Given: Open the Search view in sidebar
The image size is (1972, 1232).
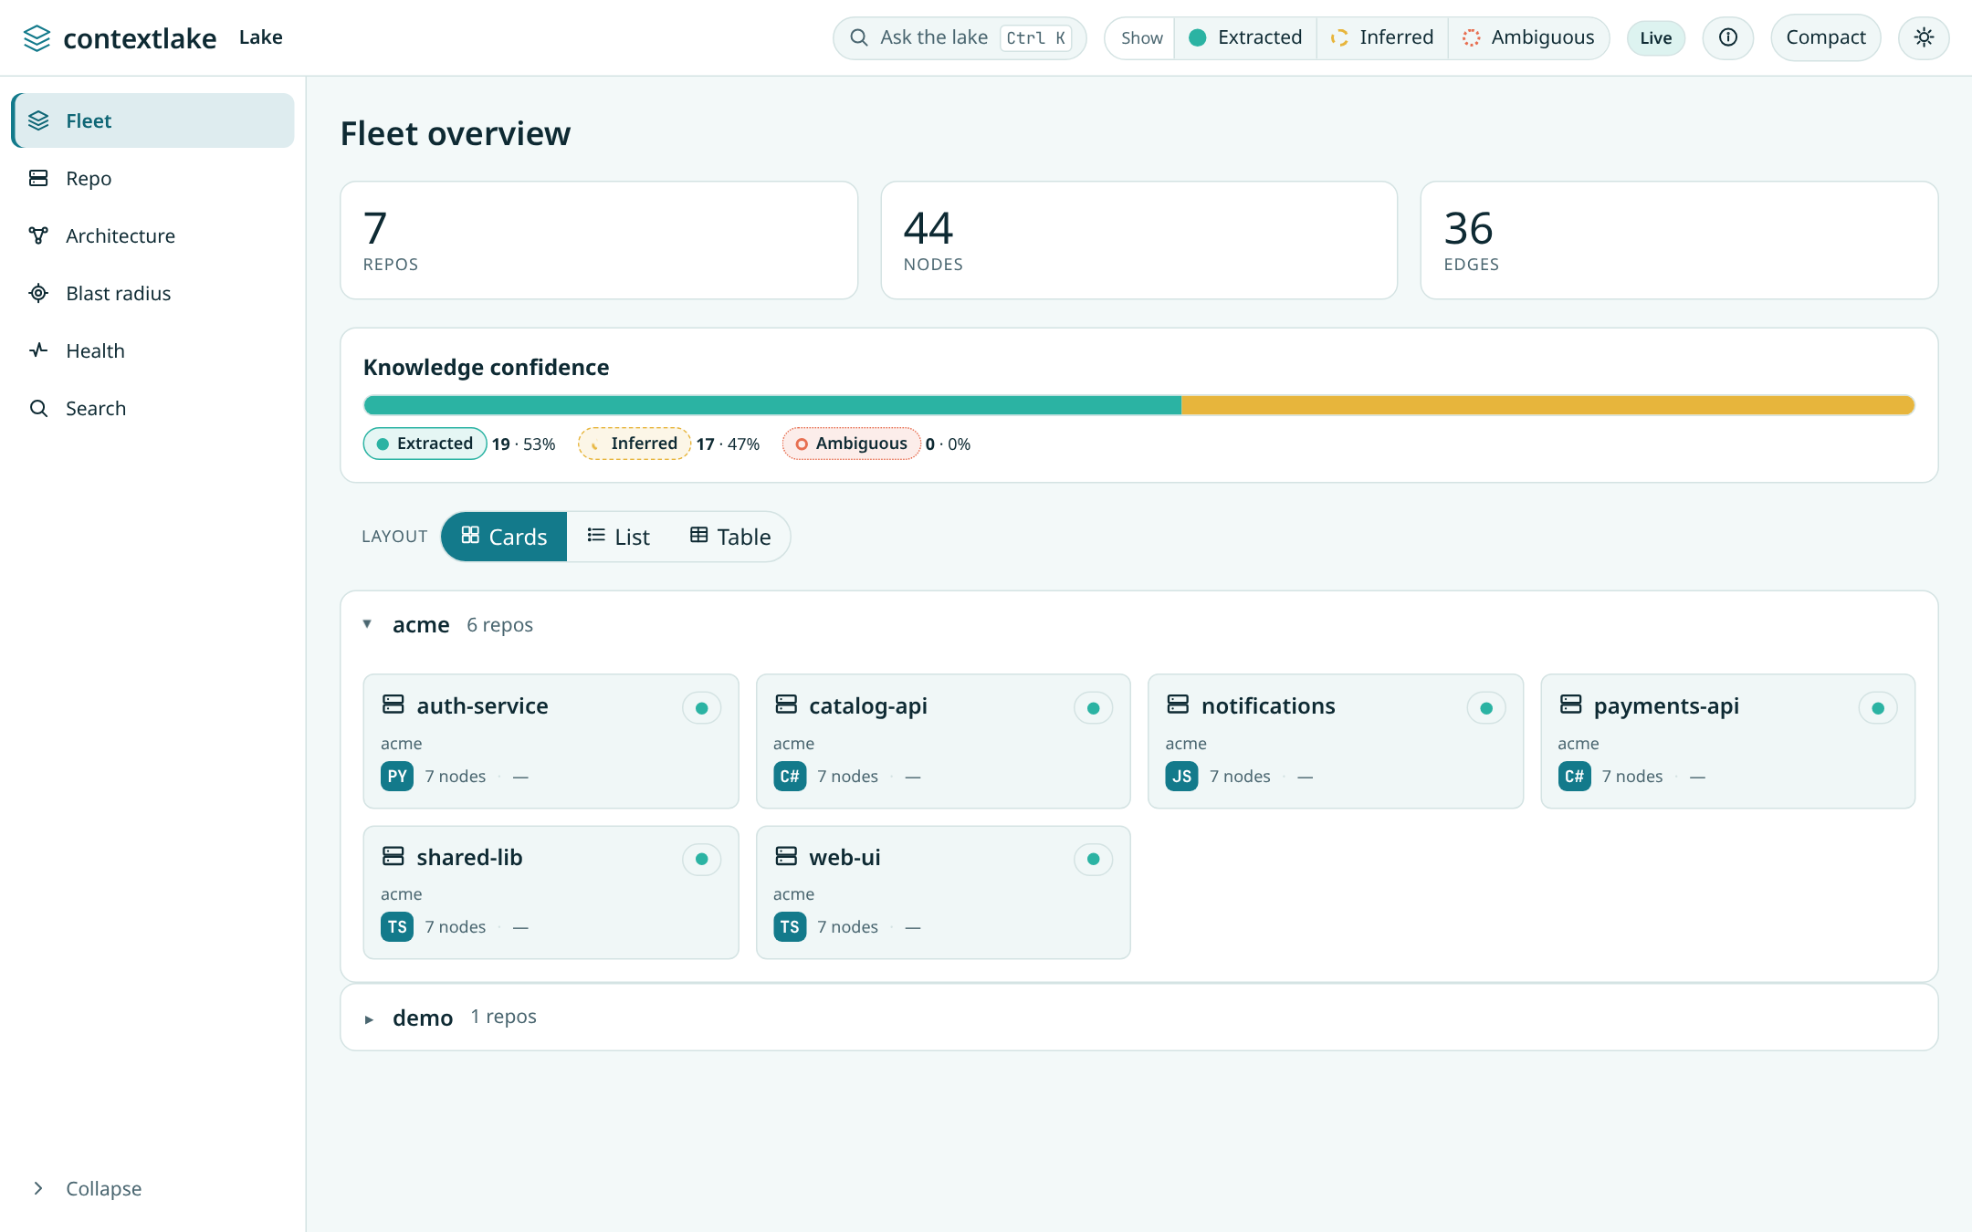Looking at the screenshot, I should click(x=152, y=408).
